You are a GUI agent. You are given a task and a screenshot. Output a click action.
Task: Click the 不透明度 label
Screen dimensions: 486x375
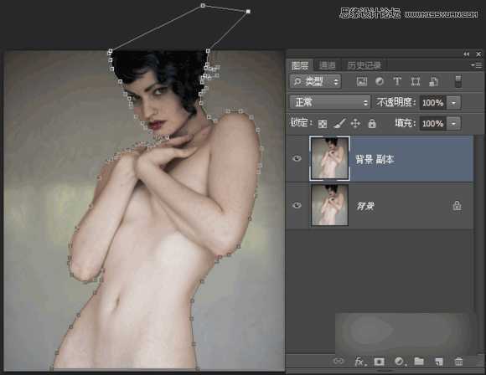396,102
